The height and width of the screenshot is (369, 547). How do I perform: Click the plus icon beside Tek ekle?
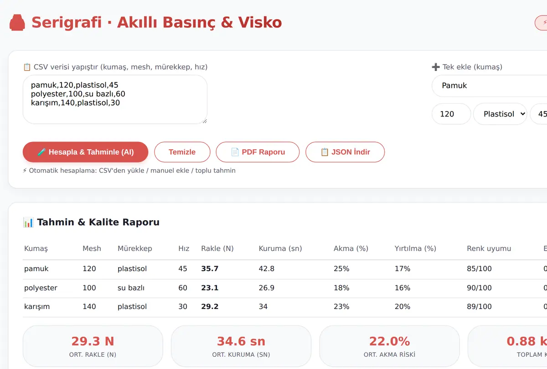(x=436, y=67)
